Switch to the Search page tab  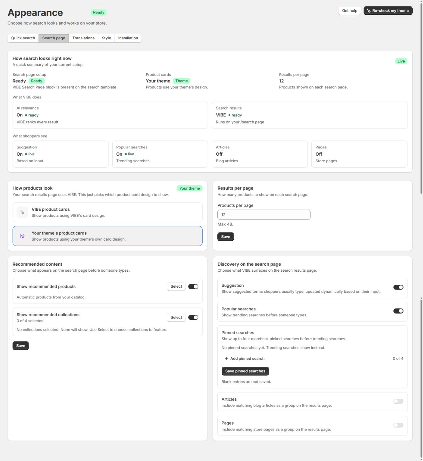click(x=54, y=38)
